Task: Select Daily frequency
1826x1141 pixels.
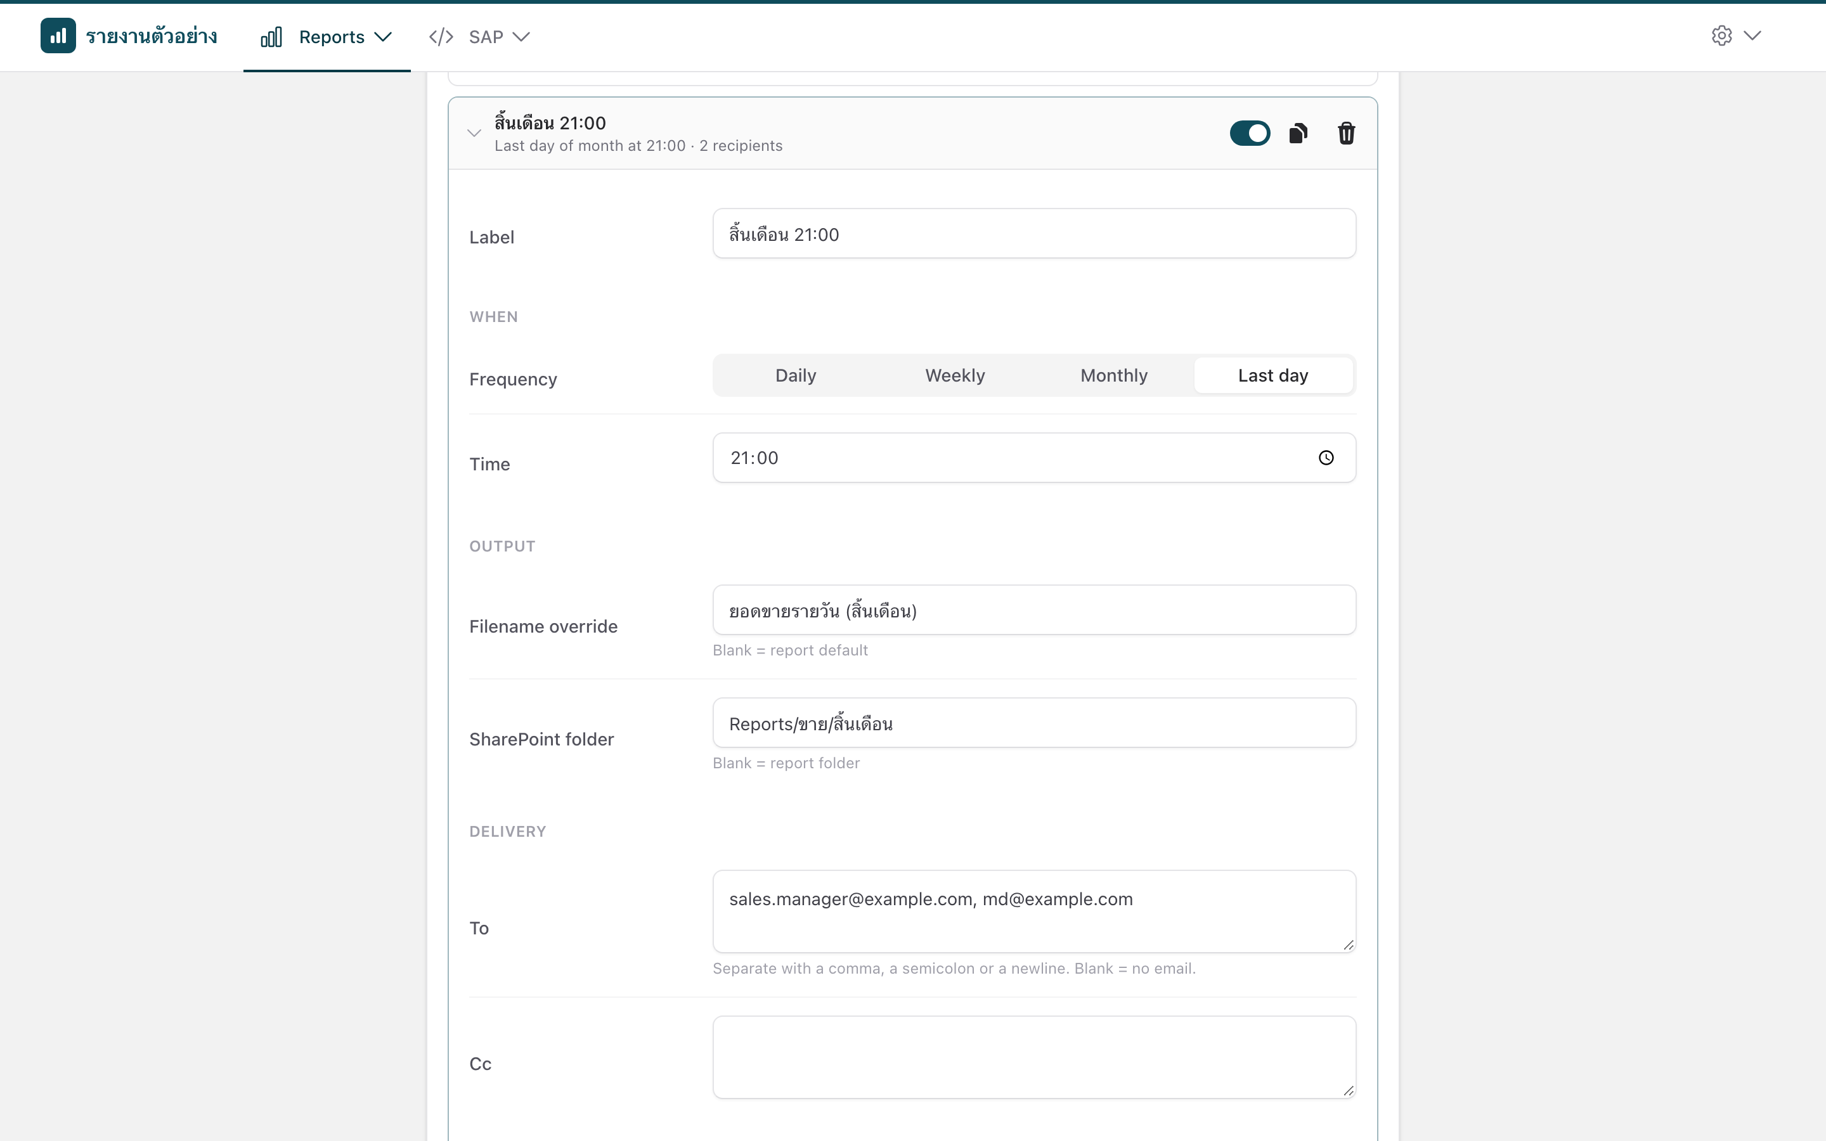Action: [x=795, y=376]
